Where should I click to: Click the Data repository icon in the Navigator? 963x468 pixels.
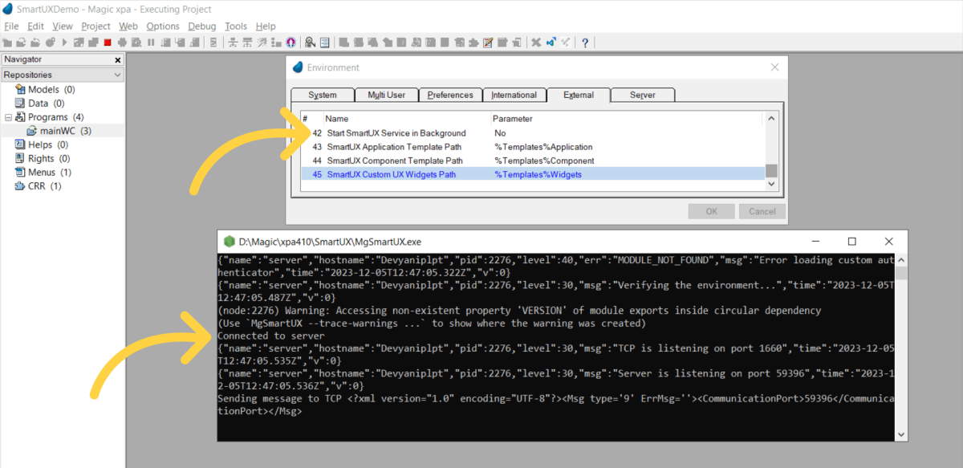click(18, 103)
